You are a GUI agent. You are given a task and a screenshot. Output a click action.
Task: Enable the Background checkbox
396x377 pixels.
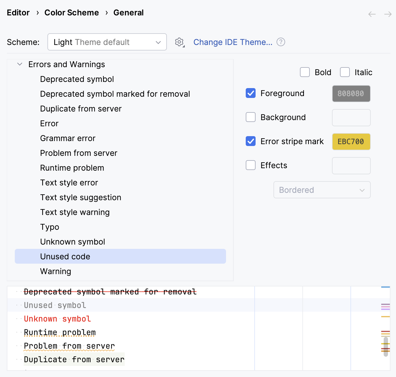[x=251, y=117]
